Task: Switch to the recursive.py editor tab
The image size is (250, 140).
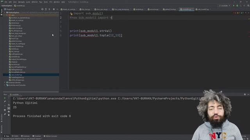Action: (x=153, y=9)
